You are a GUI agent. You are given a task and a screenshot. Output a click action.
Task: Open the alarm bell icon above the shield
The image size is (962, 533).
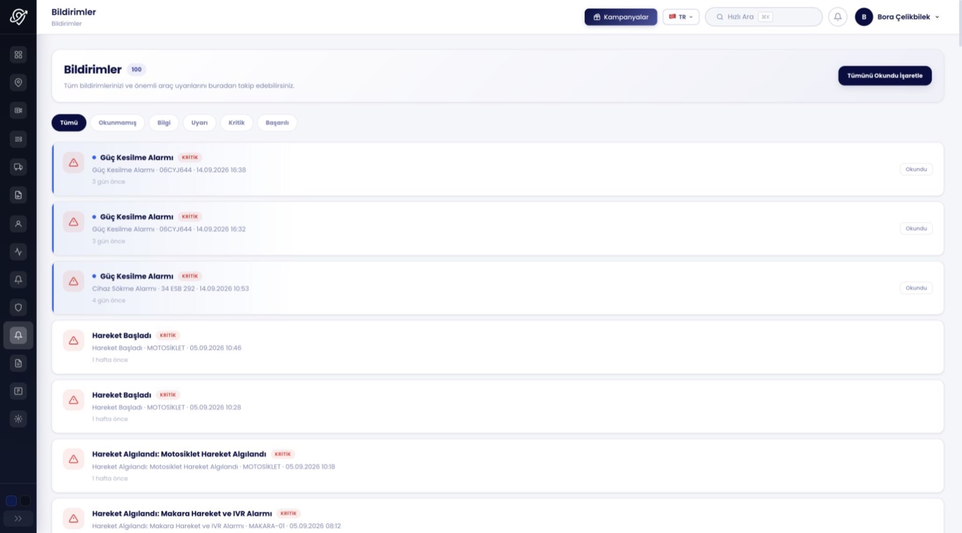pyautogui.click(x=18, y=280)
